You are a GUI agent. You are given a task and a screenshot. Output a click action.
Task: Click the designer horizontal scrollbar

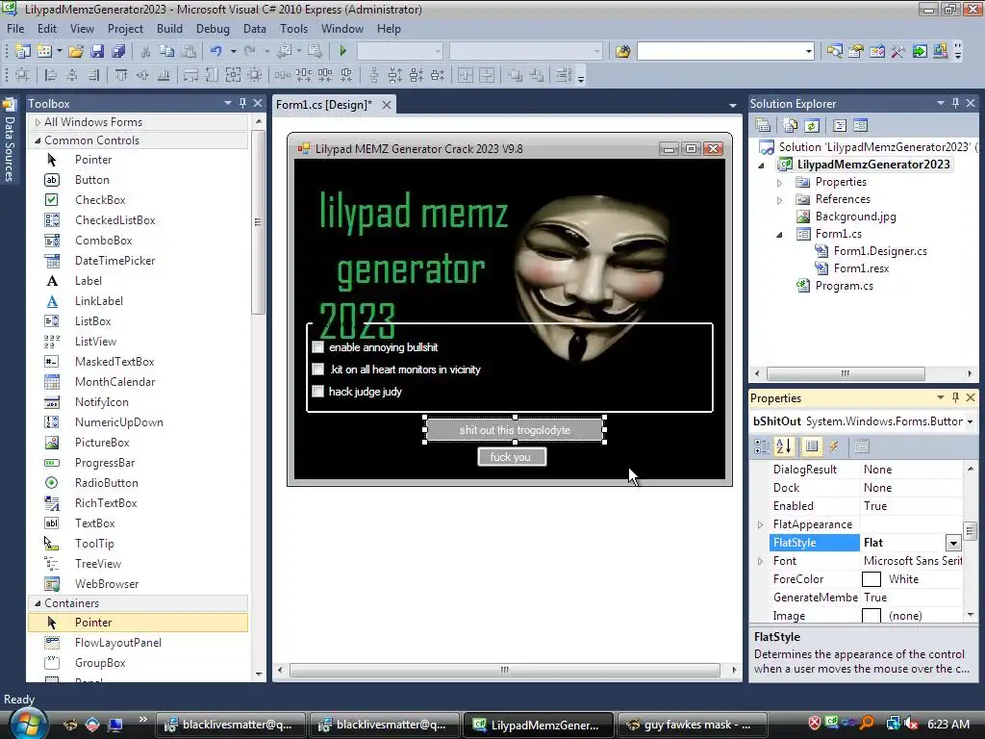coord(504,670)
